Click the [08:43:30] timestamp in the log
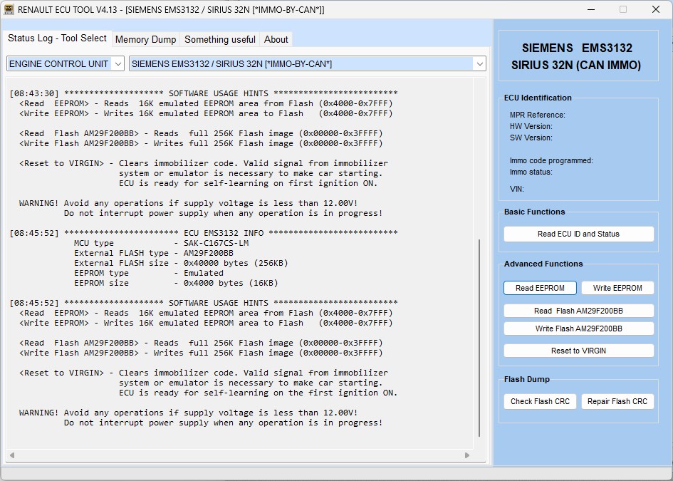Screen dimensions: 673x481 point(34,93)
